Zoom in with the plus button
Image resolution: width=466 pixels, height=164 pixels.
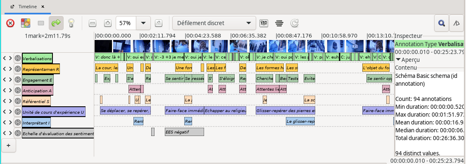pyautogui.click(x=108, y=23)
